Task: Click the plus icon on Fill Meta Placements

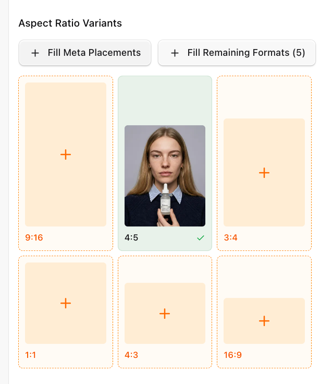Action: pos(35,53)
